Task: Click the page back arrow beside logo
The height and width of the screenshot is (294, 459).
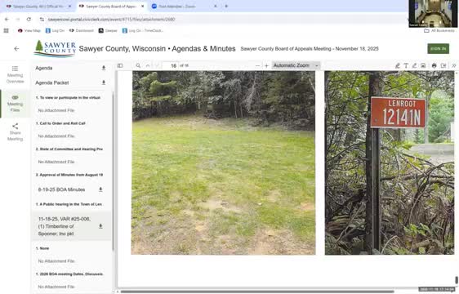Action: point(16,49)
